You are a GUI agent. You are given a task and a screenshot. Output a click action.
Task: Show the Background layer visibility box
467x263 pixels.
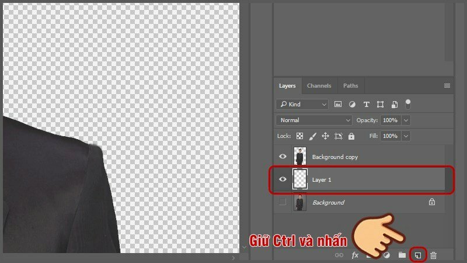283,202
